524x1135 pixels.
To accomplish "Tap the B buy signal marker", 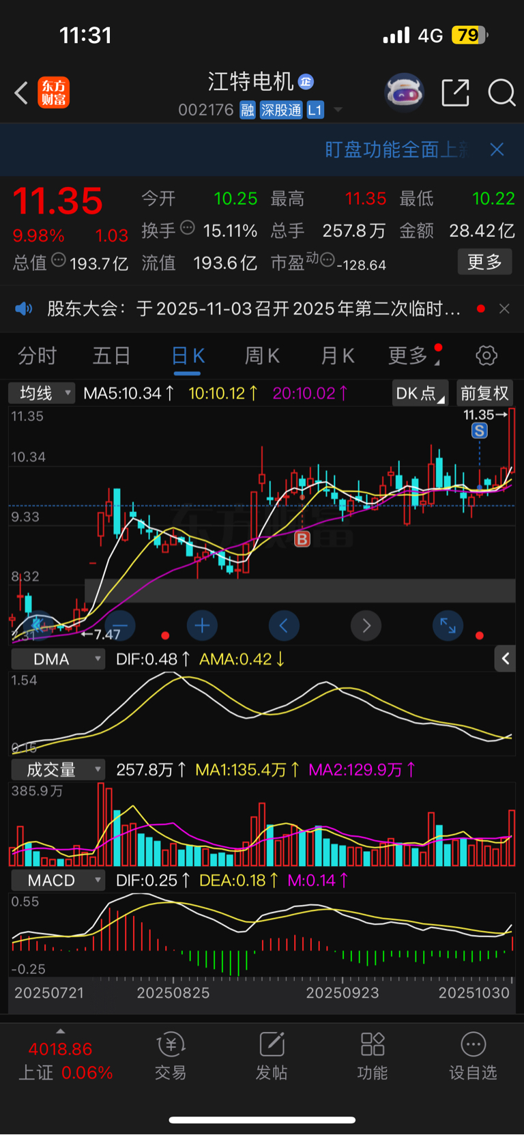I will pos(302,539).
